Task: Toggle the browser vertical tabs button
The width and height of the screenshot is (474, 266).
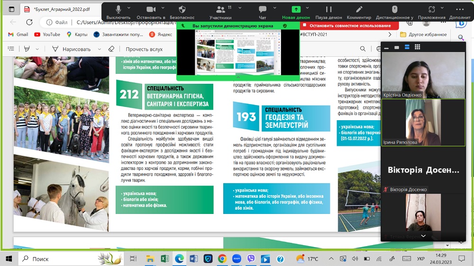Action: click(x=11, y=9)
